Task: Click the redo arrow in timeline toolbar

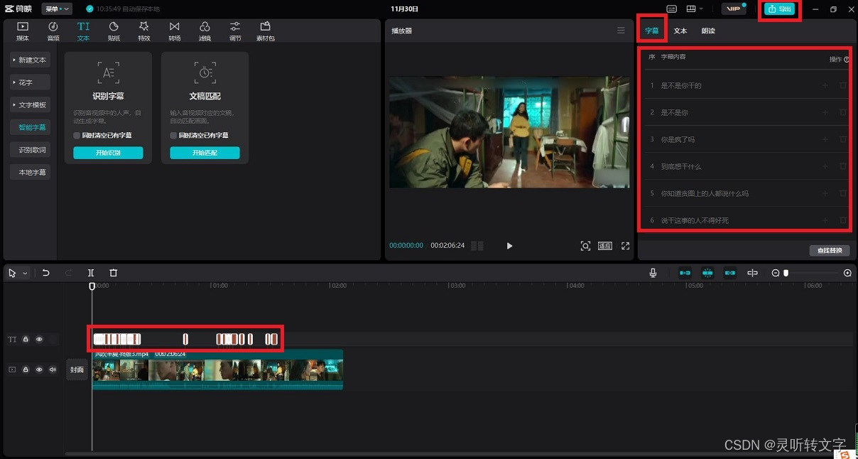Action: [x=69, y=273]
